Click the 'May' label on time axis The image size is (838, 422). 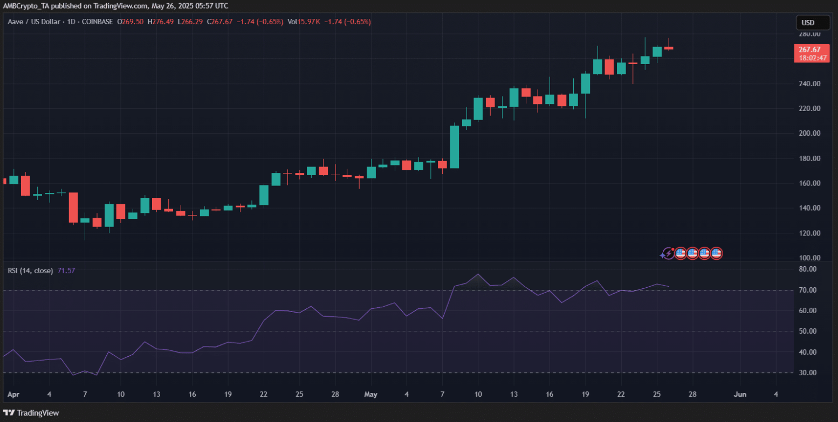[x=372, y=394]
